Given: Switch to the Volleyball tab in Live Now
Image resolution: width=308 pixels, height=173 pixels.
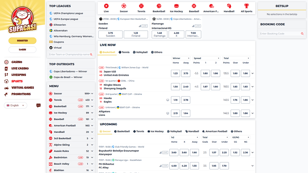Looking at the screenshot, I should (x=140, y=52).
